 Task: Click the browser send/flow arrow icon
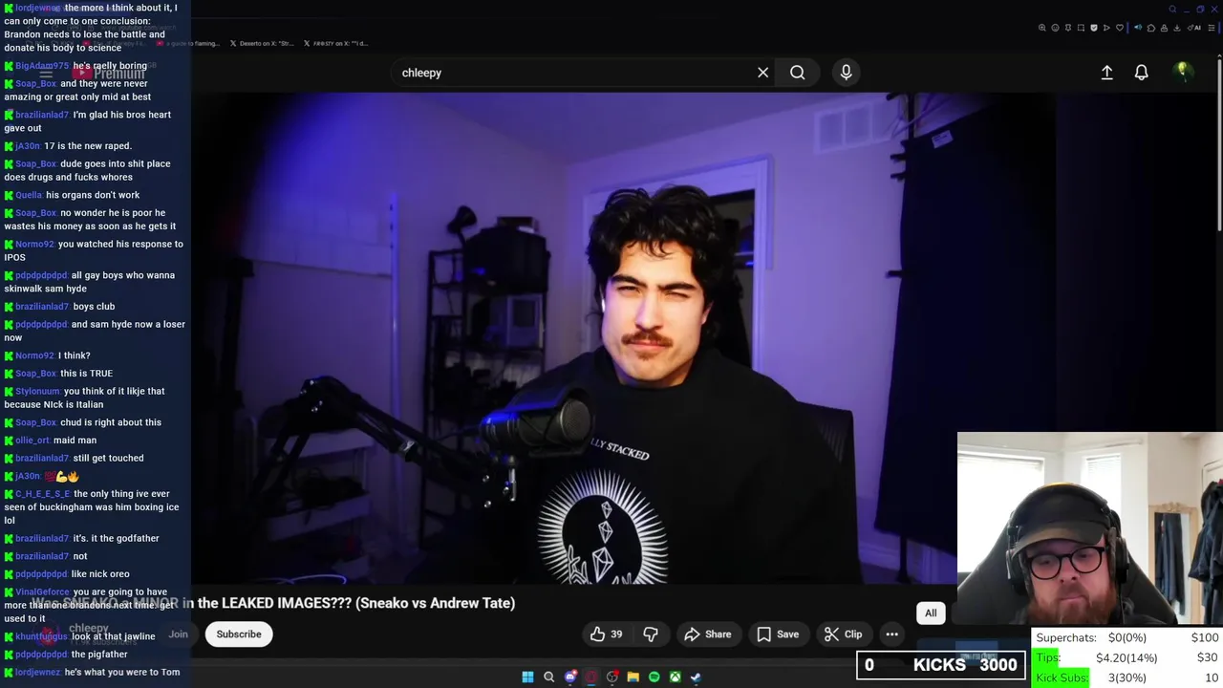1106,28
